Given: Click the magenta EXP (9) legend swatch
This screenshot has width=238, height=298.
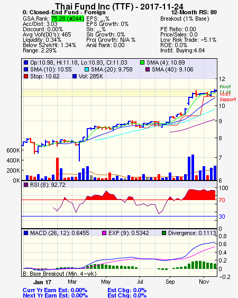Looking at the screenshot, I should pyautogui.click(x=104, y=233).
